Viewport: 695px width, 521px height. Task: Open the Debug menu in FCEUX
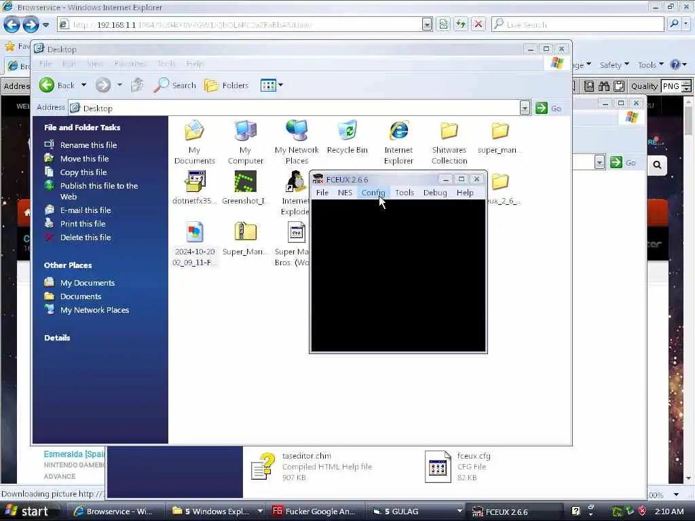tap(435, 192)
